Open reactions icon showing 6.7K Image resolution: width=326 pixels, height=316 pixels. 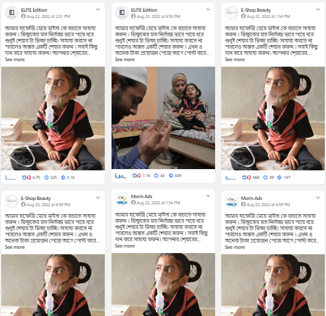(x=26, y=177)
